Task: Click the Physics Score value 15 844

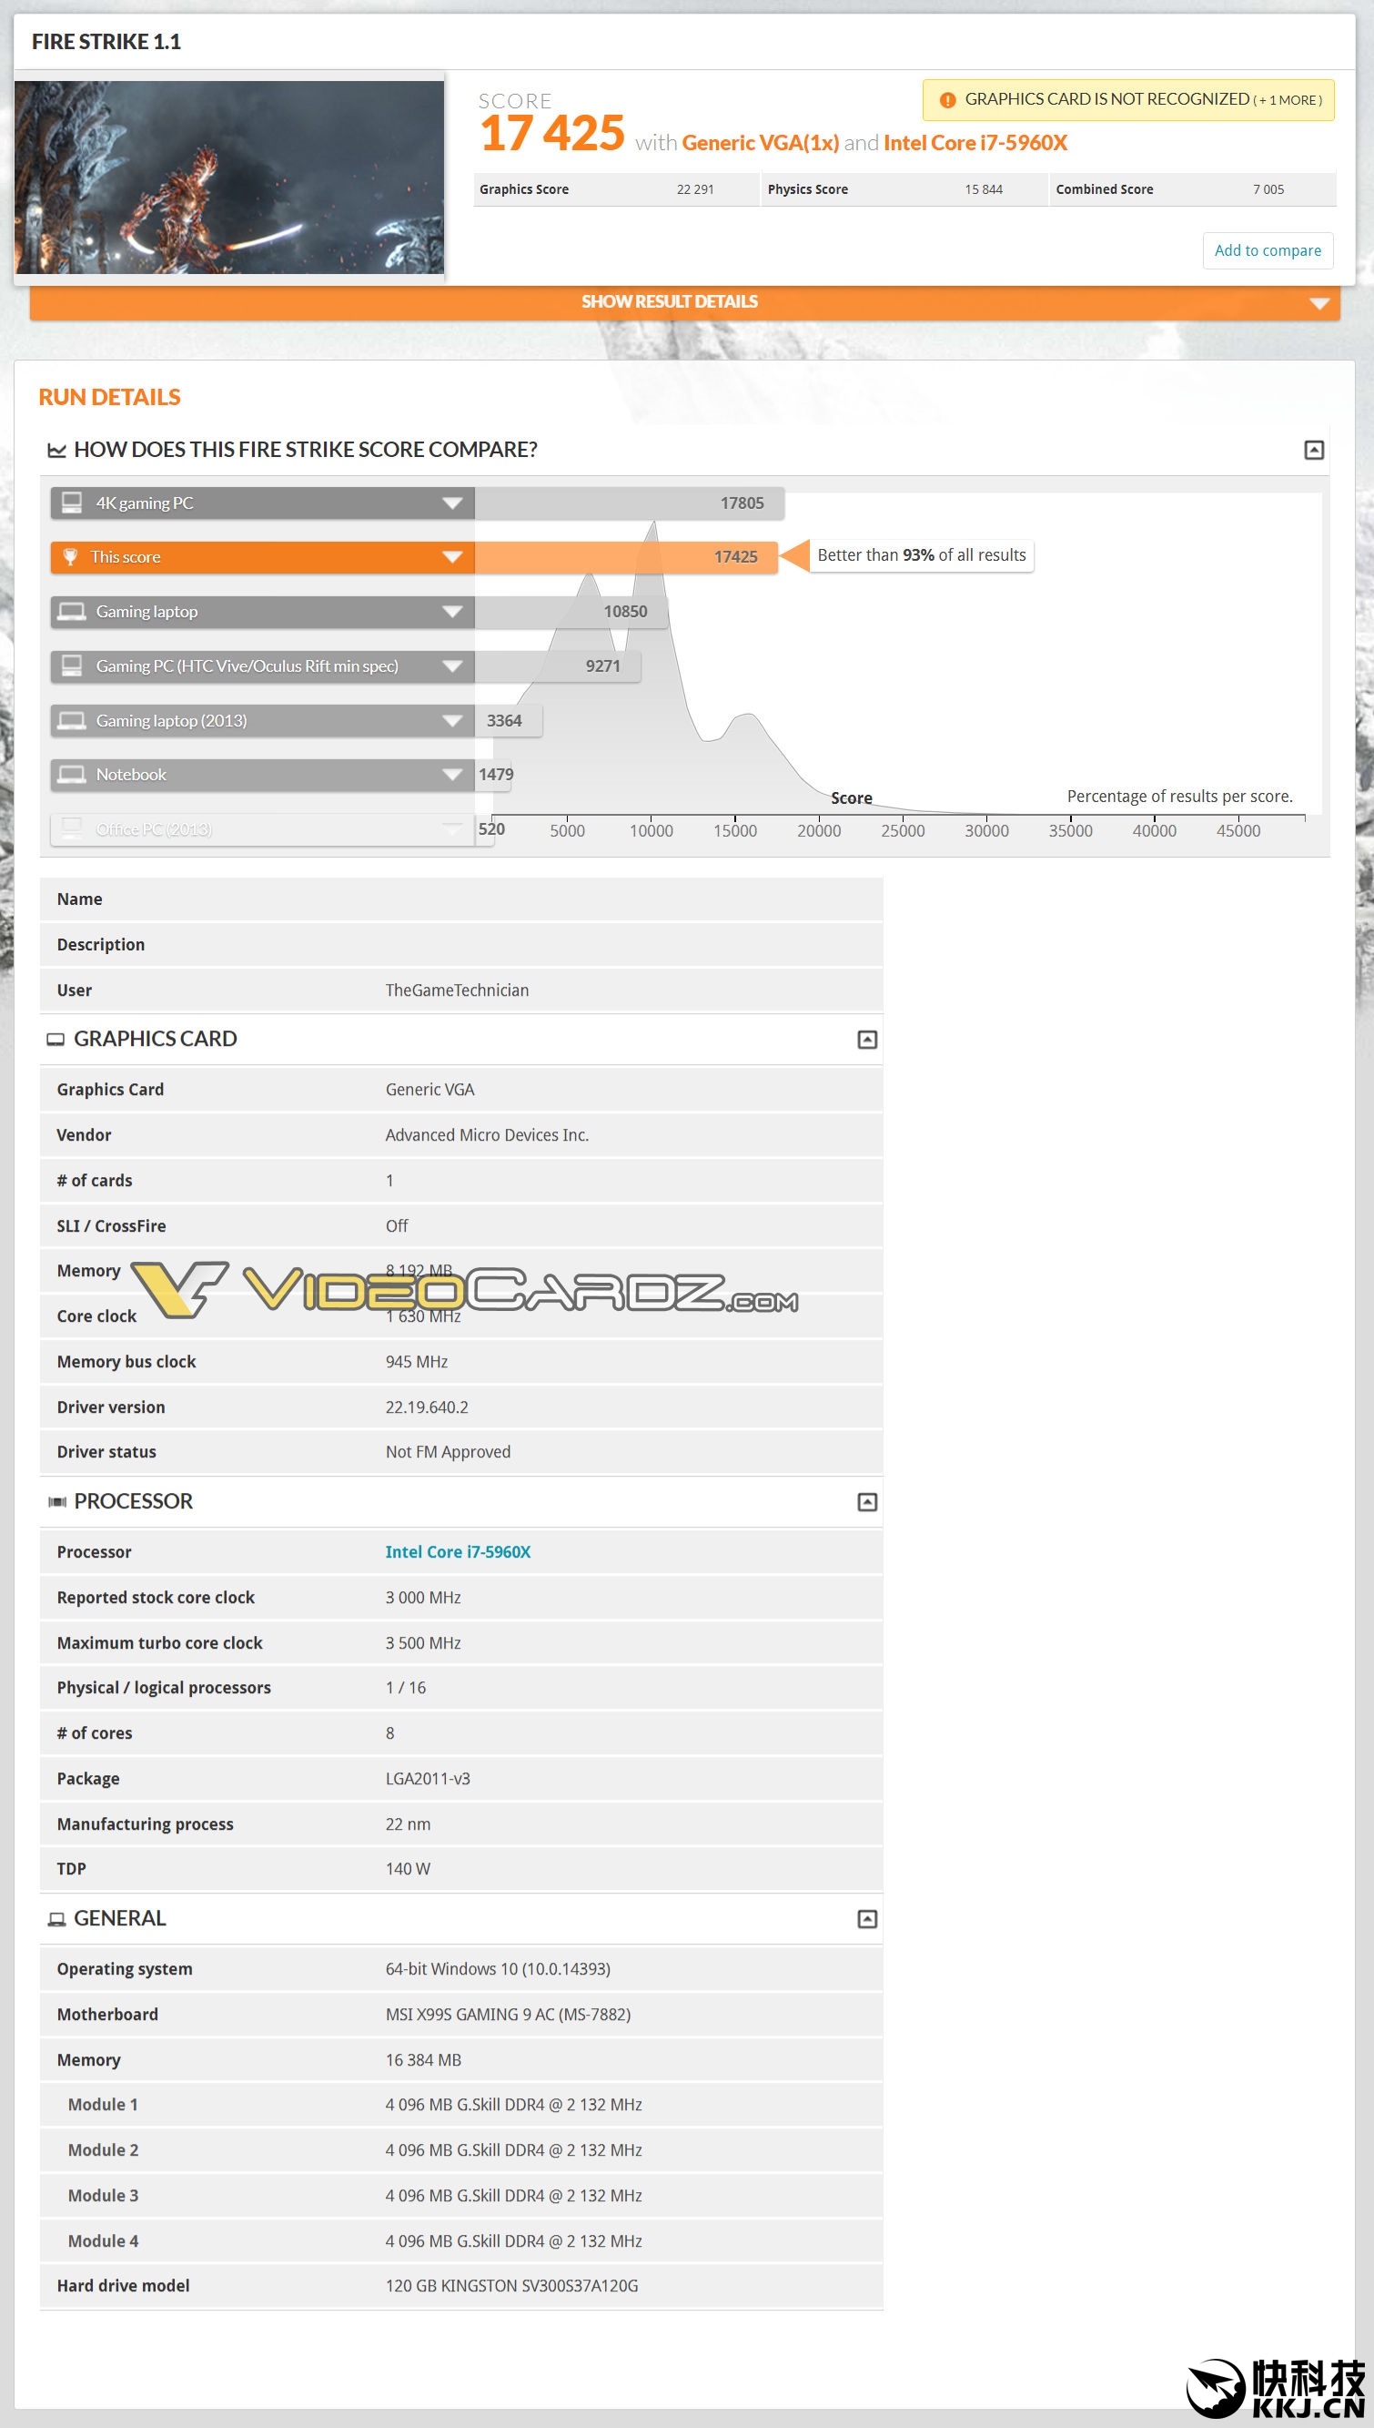Action: point(984,189)
